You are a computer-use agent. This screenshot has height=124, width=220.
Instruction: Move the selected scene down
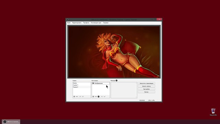[83, 96]
